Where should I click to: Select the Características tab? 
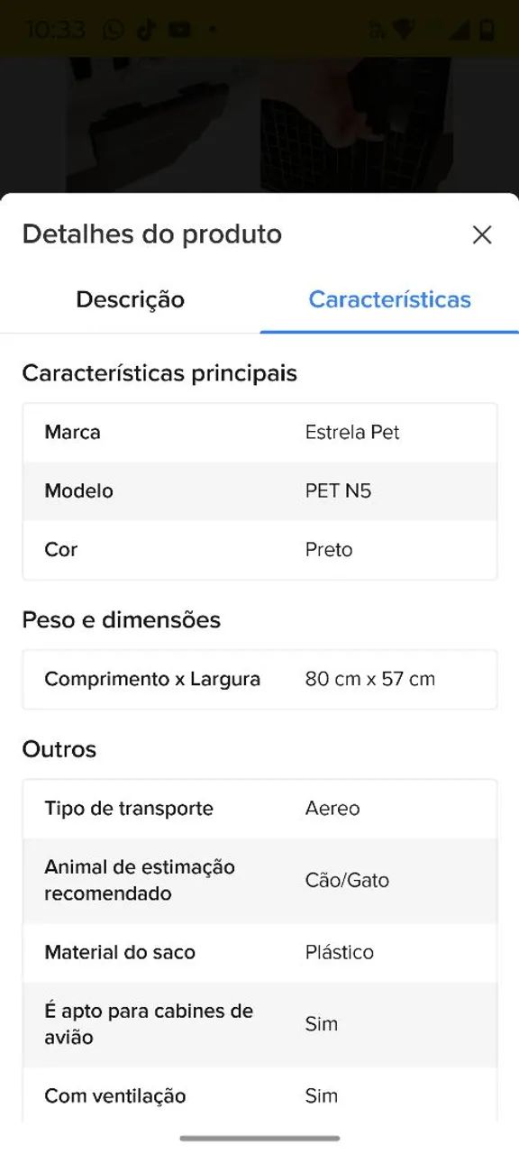click(x=389, y=299)
